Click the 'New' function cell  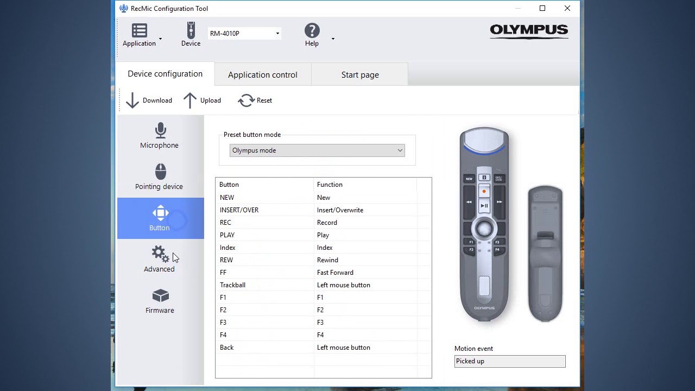point(365,198)
